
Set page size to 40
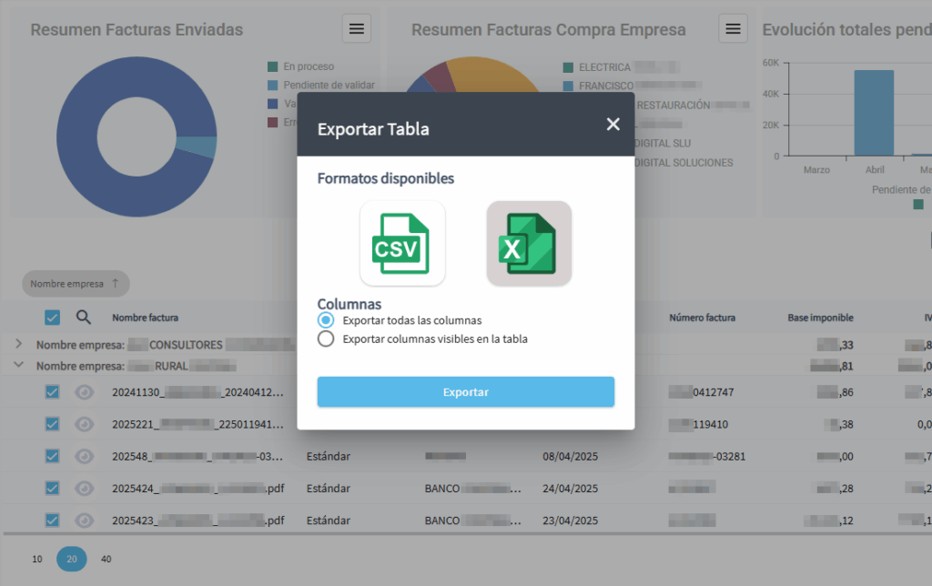pyautogui.click(x=106, y=559)
